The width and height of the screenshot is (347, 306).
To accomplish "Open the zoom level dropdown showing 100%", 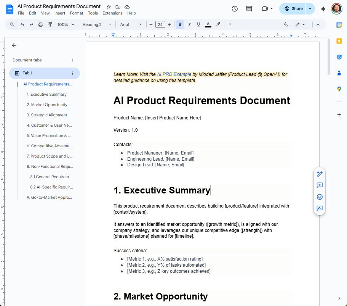I will pos(65,24).
